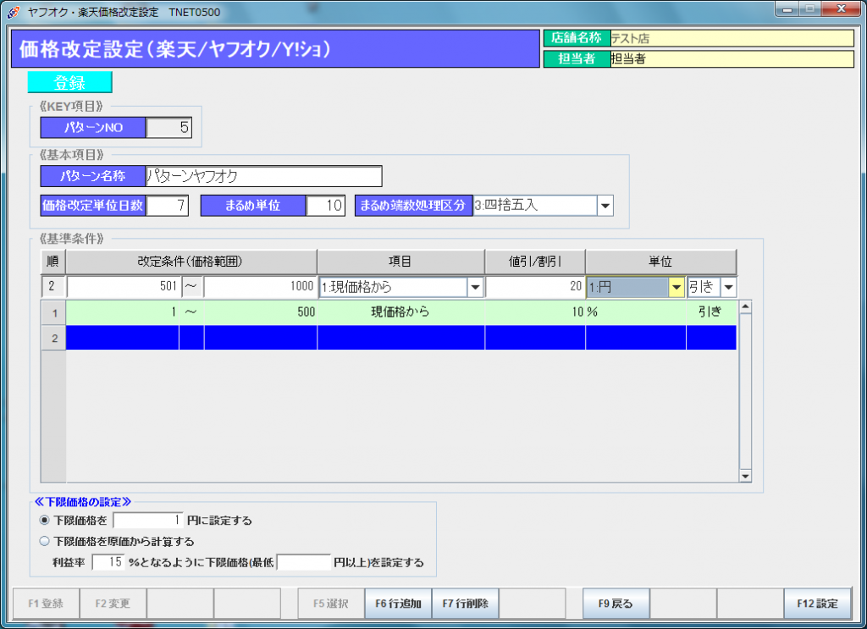
Task: Select the 下限価格を原価から計算する radio option
Action: 45,541
